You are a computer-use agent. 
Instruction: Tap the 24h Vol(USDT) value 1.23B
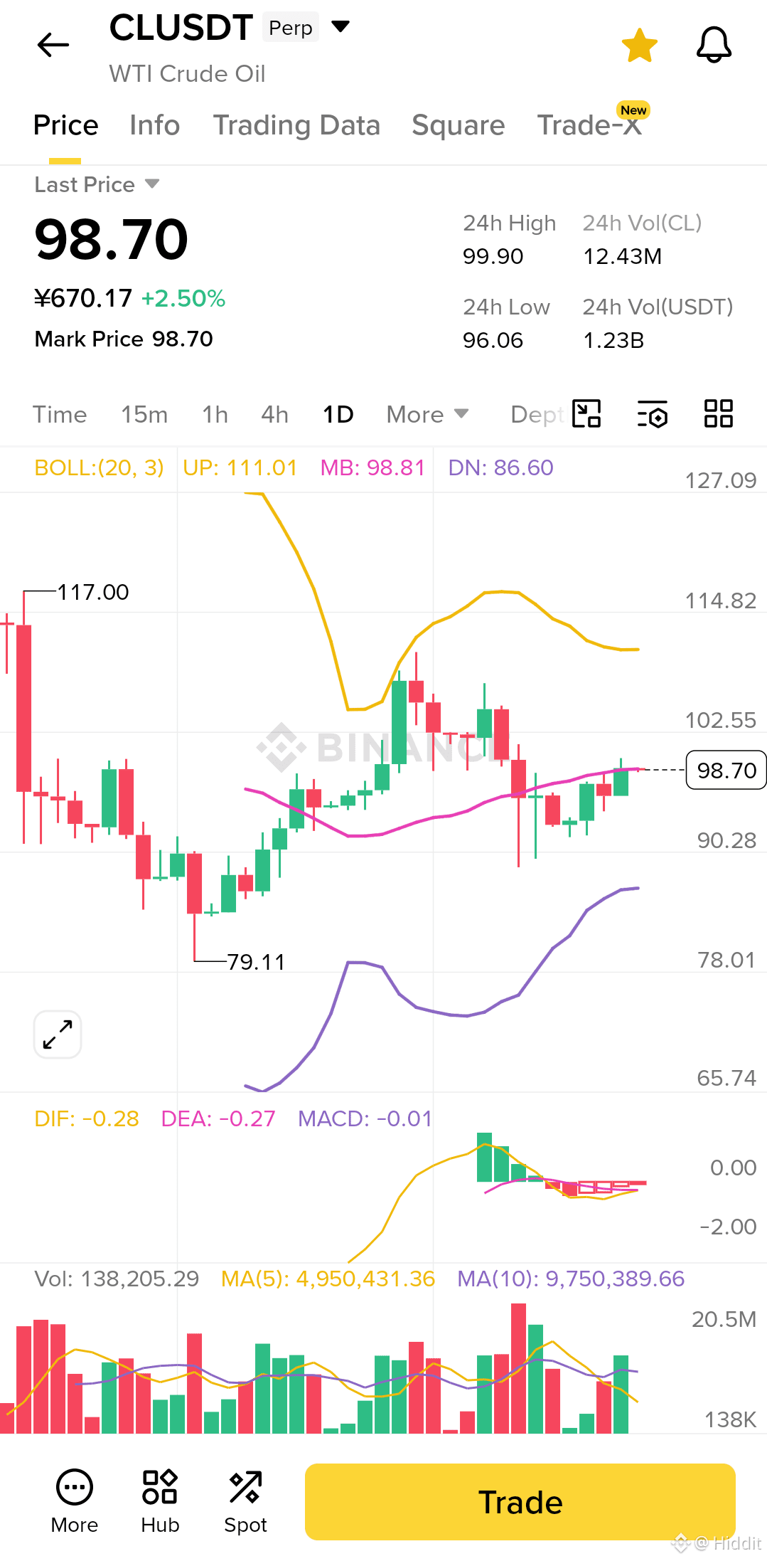point(613,340)
